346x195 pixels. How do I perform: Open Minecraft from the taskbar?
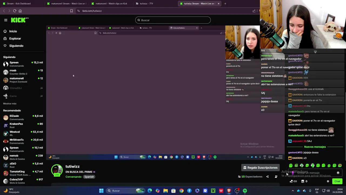[x=213, y=191]
